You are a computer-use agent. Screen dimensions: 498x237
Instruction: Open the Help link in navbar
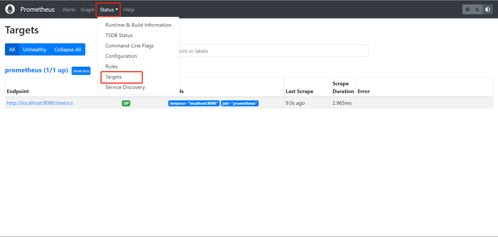[x=129, y=10]
